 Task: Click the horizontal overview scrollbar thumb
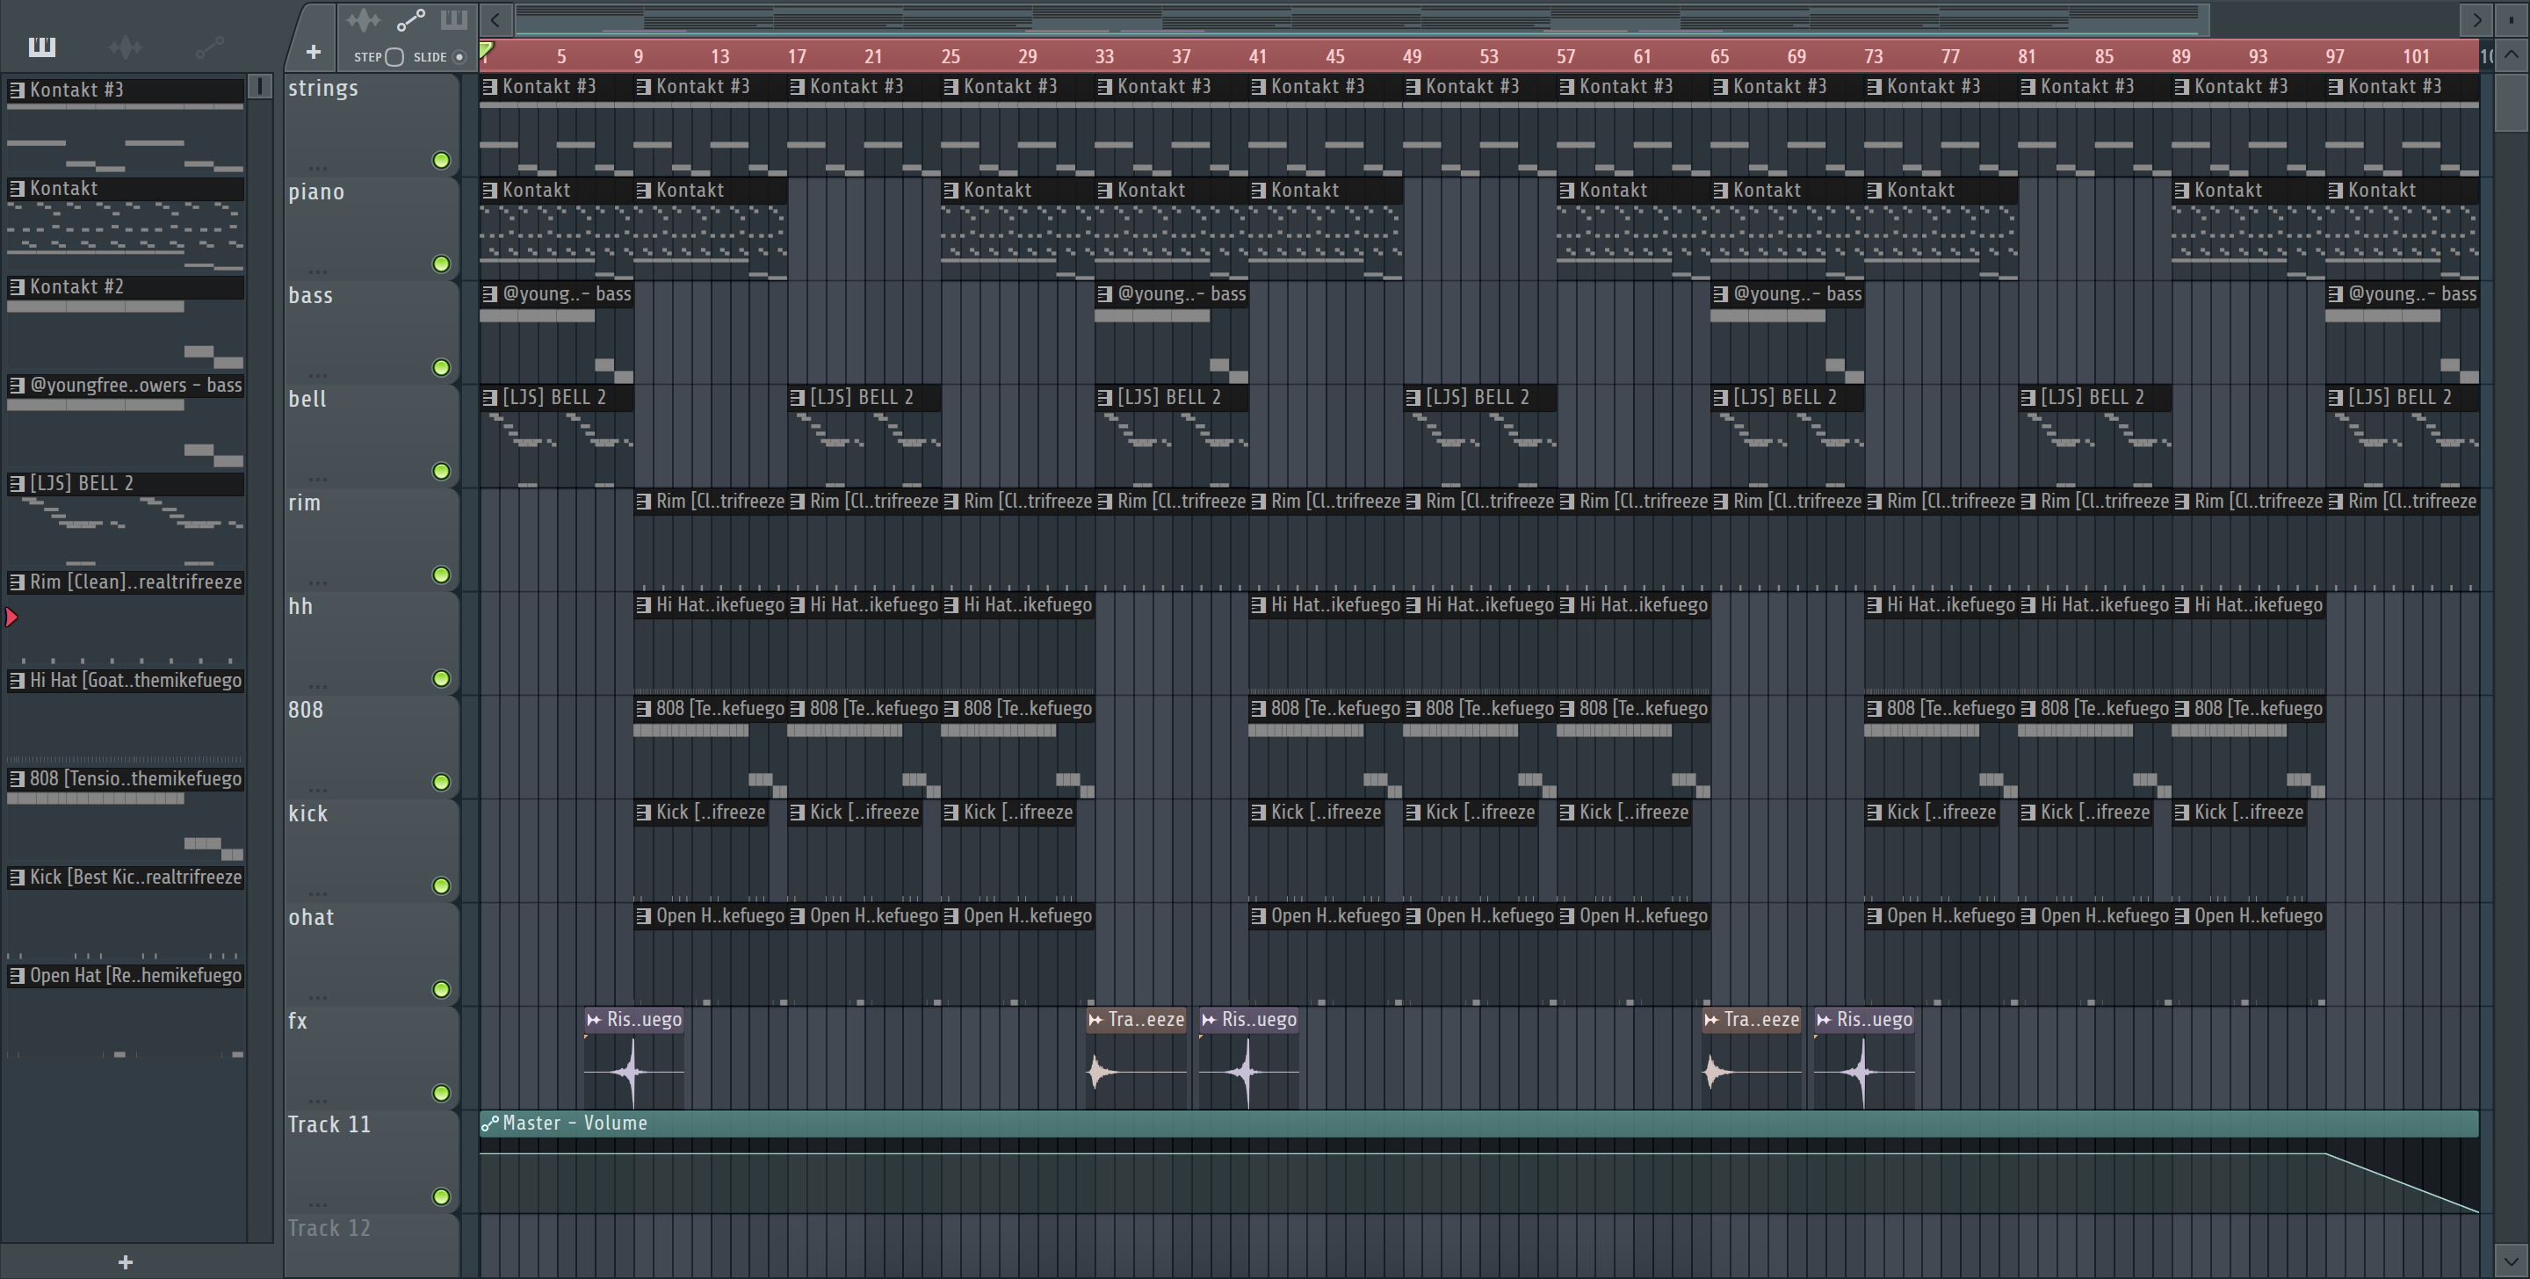[x=1363, y=18]
